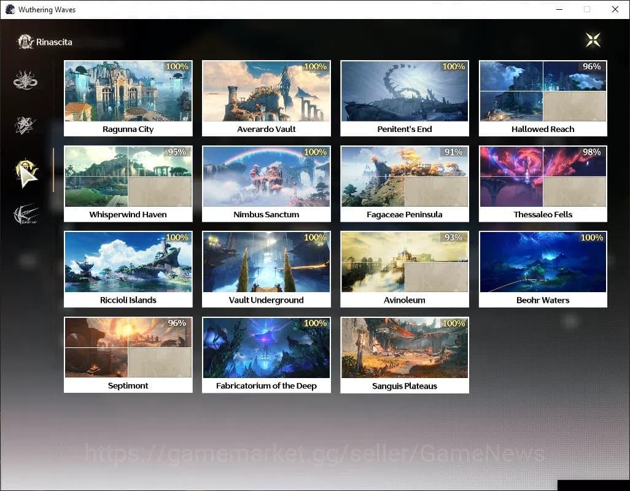The width and height of the screenshot is (630, 491).
Task: Open the Avinoleum card
Action: point(405,269)
